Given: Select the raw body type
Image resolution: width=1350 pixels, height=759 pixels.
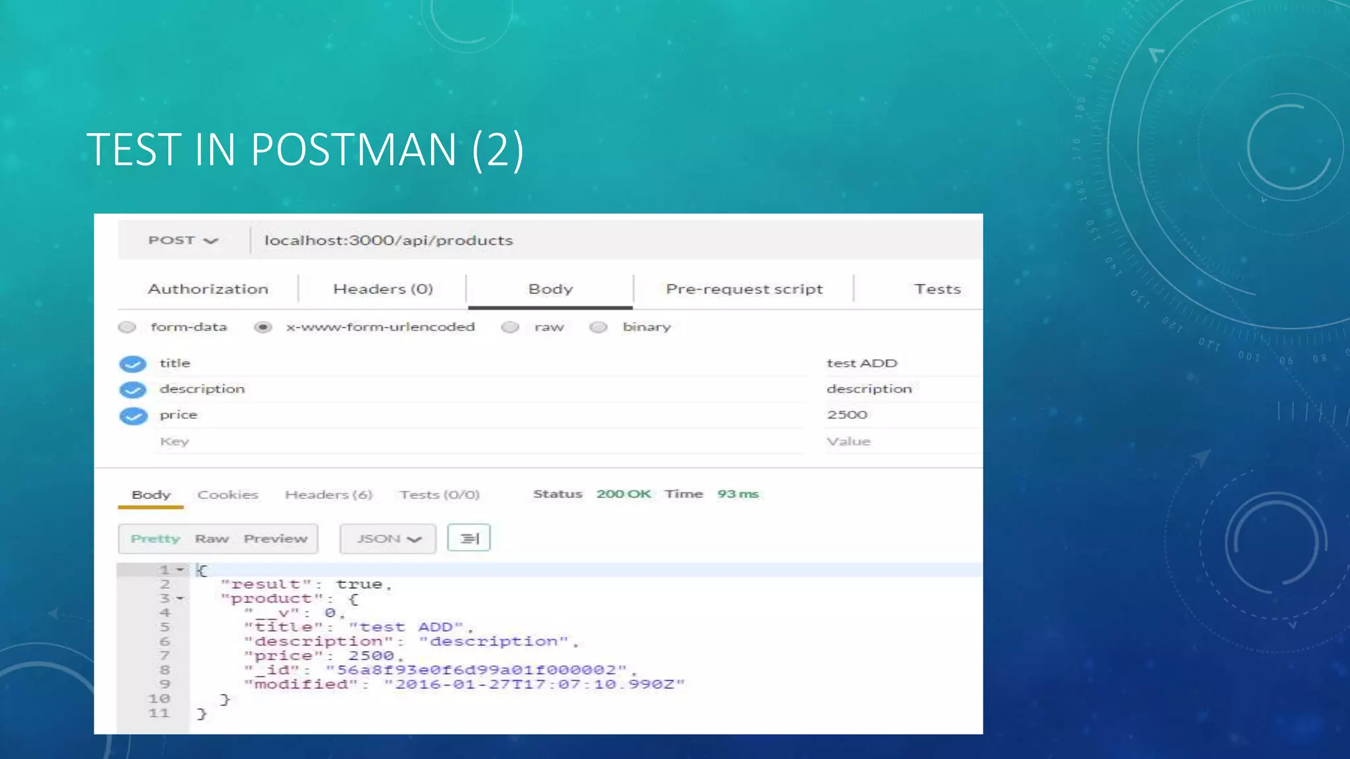Looking at the screenshot, I should [x=510, y=327].
